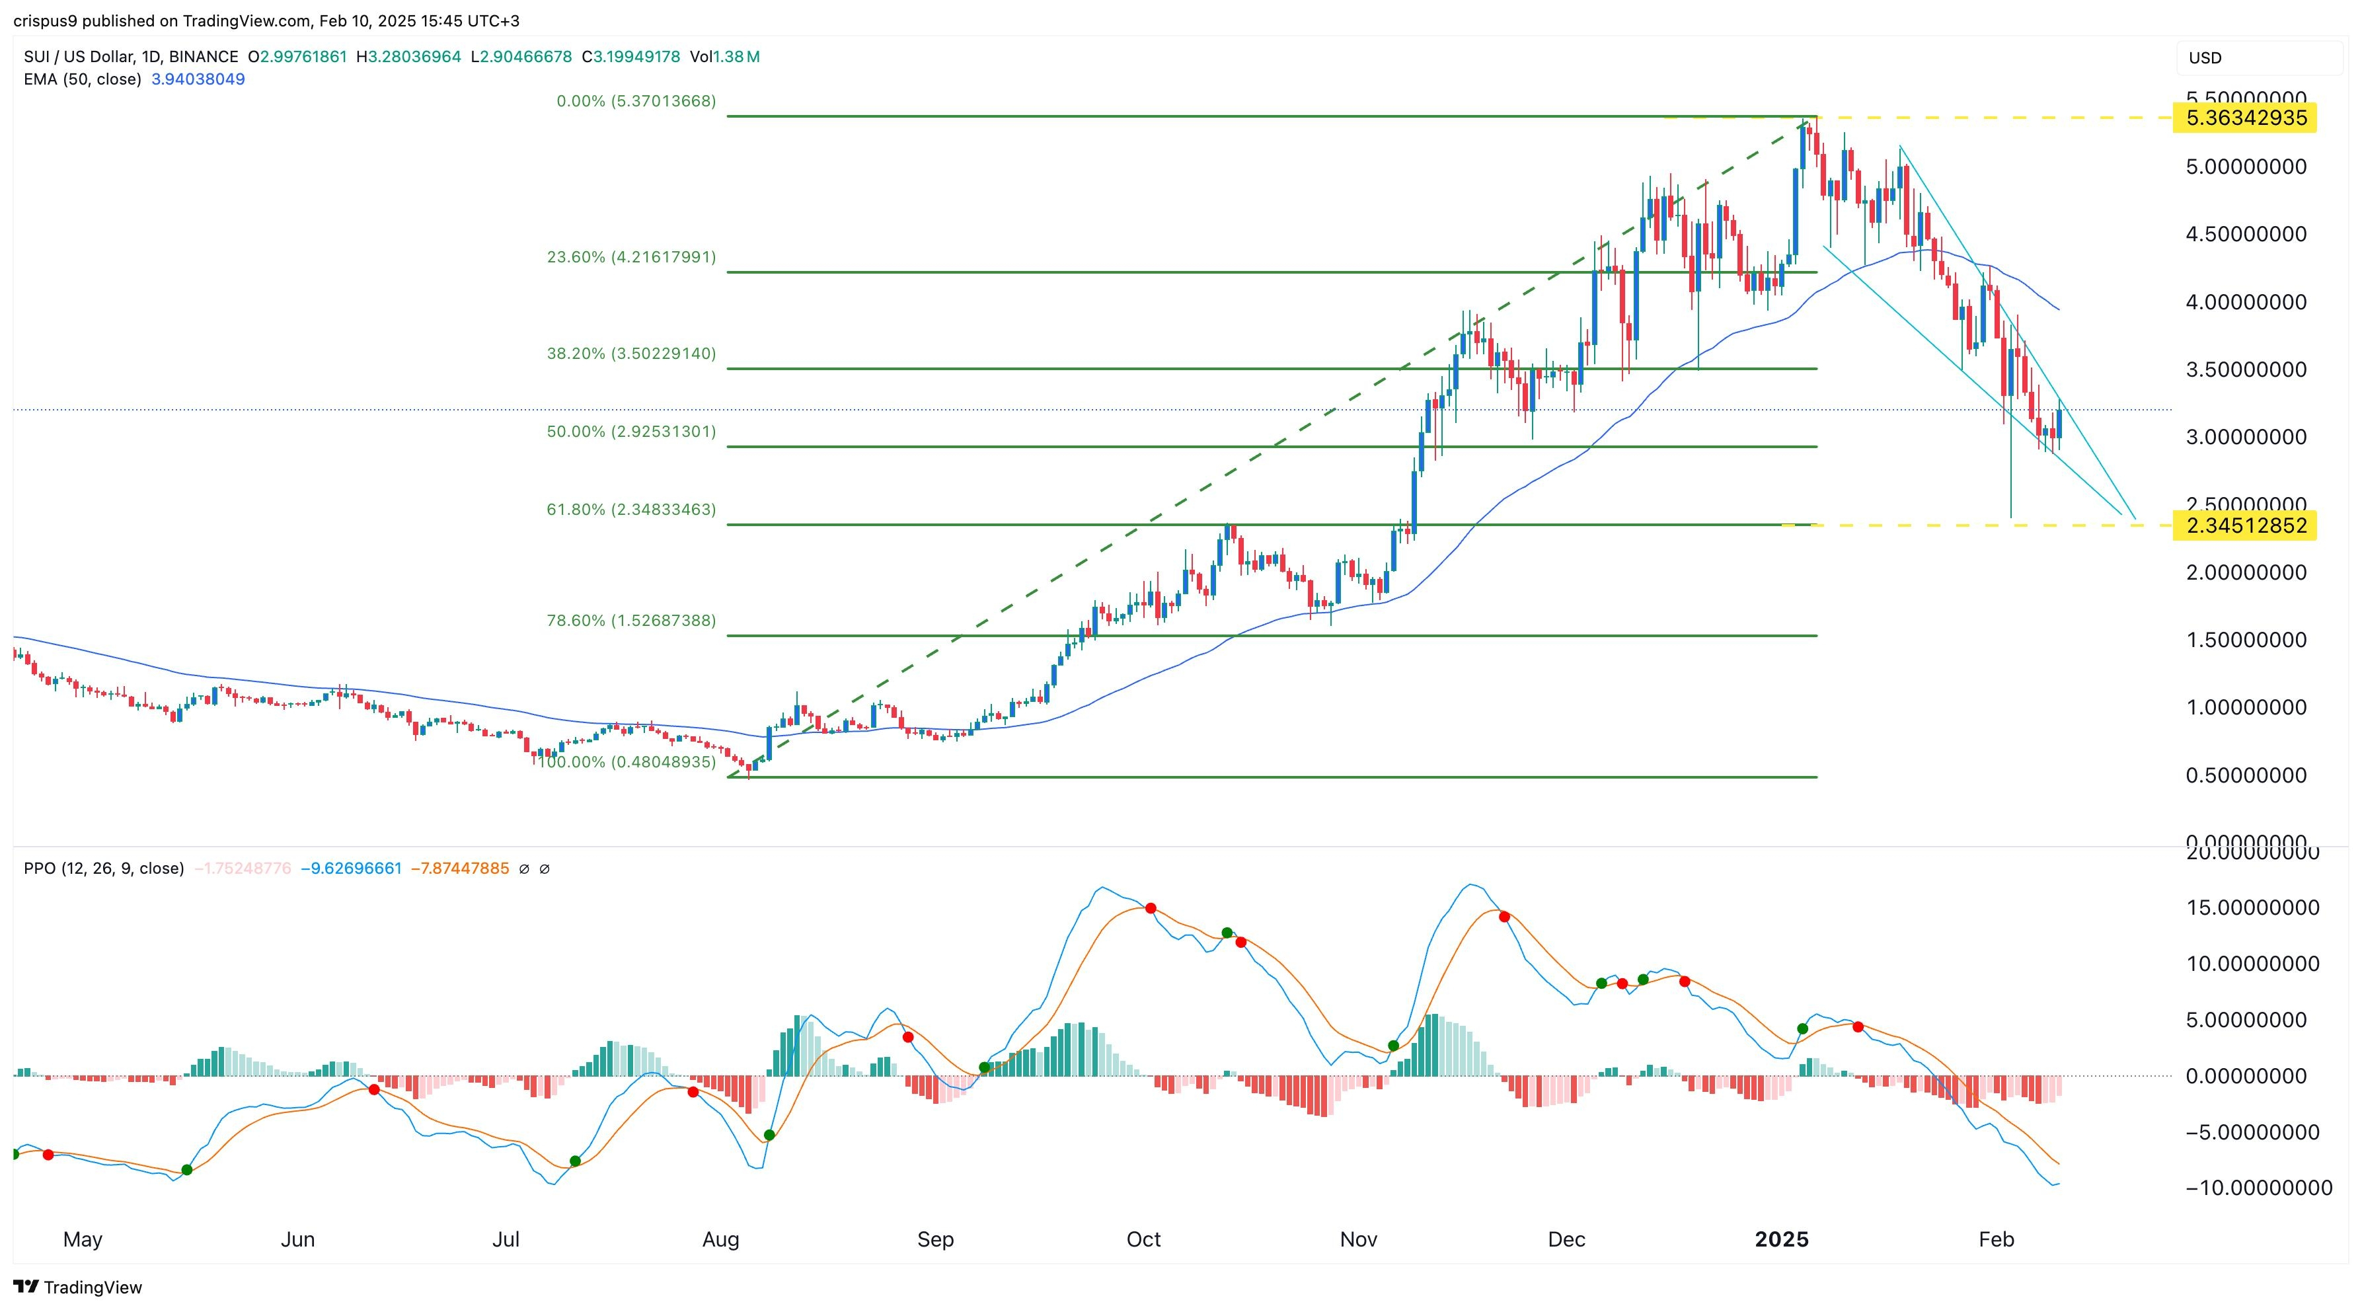Click the 61.80% Fibonacci level label

click(x=631, y=510)
